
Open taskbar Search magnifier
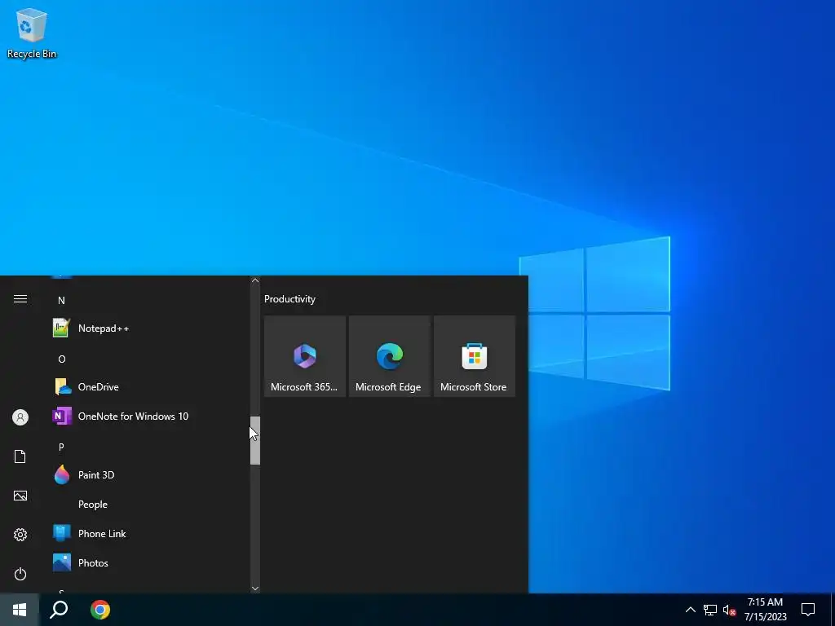coord(59,610)
